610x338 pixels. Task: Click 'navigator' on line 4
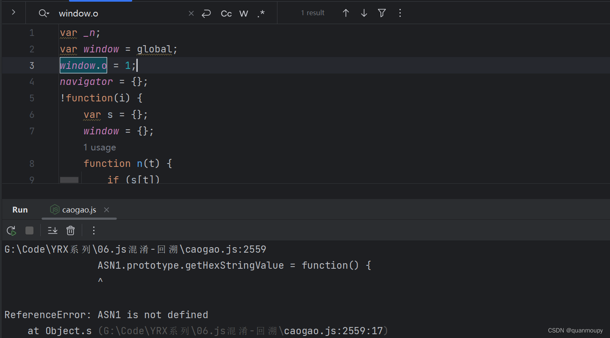(86, 82)
